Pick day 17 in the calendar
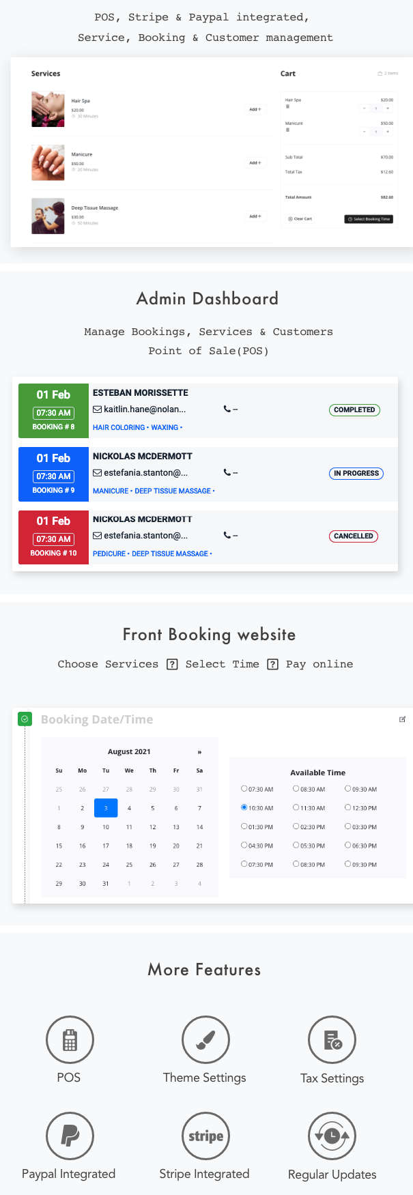Screen dimensions: 413x1195 [x=106, y=846]
